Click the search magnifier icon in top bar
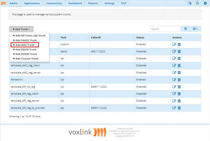 (197, 3)
